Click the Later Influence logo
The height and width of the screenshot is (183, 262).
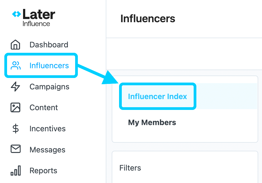33,18
